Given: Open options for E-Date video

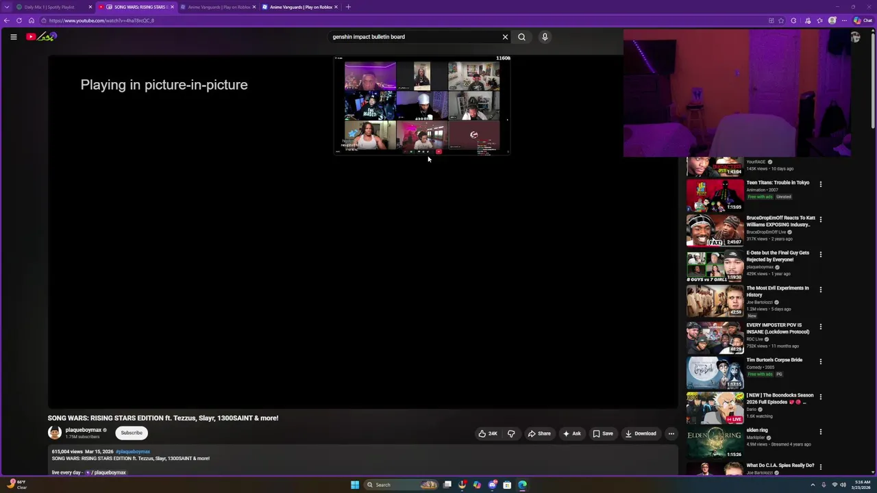Looking at the screenshot, I should pos(820,254).
